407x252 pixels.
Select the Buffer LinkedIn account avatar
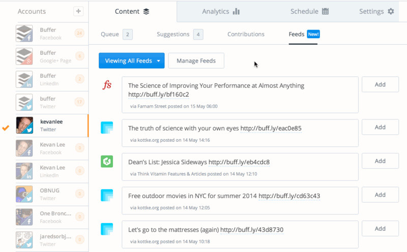24,79
